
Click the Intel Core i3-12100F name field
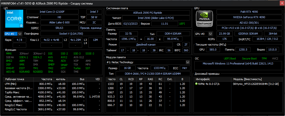[52, 12]
